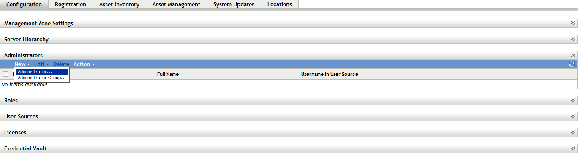Click the Management Zone Settings title
Screen dimensions: 578x161
point(38,24)
